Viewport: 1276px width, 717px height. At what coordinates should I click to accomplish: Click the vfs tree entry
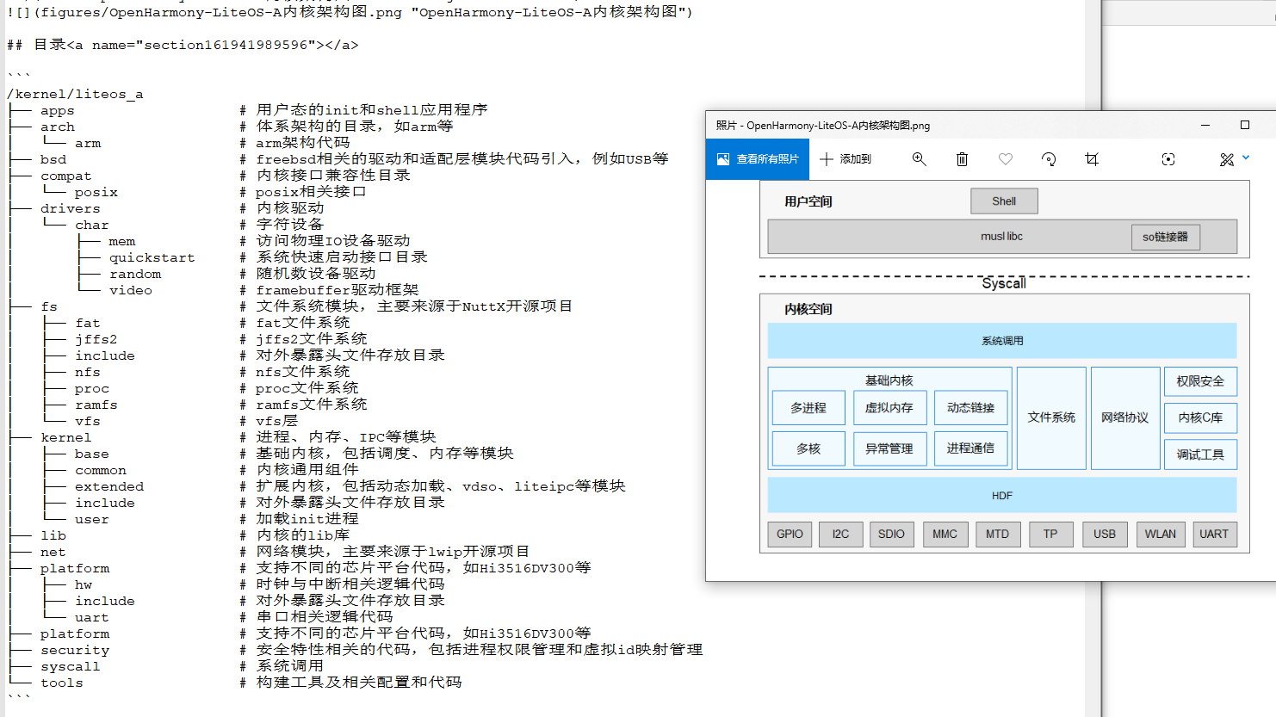coord(88,422)
